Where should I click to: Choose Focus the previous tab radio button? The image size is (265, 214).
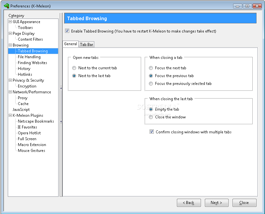coord(151,76)
